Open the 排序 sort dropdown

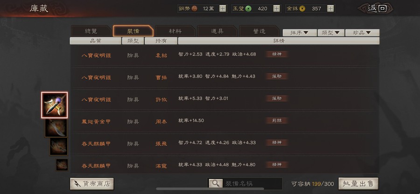click(300, 33)
